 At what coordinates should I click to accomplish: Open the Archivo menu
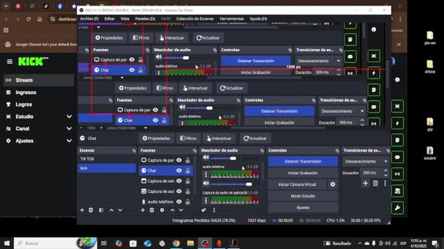89,19
